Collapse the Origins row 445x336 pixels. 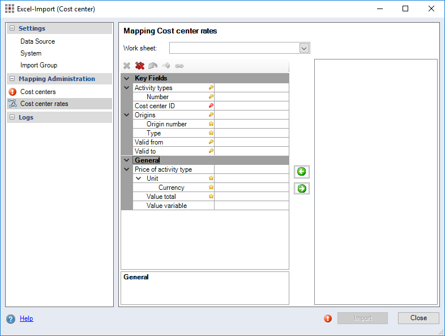126,115
